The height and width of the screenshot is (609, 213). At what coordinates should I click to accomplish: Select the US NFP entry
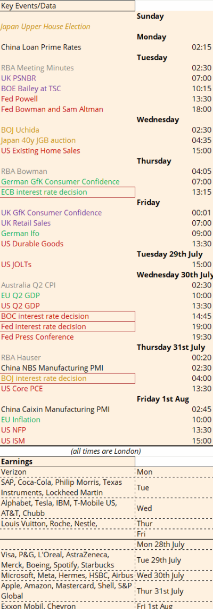click(x=8, y=430)
